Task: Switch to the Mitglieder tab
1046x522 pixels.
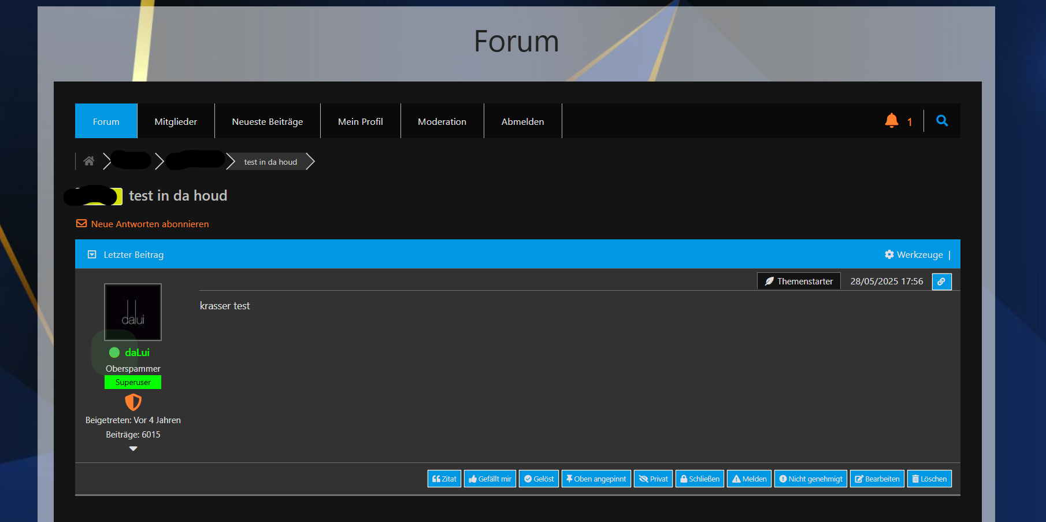Action: click(176, 121)
